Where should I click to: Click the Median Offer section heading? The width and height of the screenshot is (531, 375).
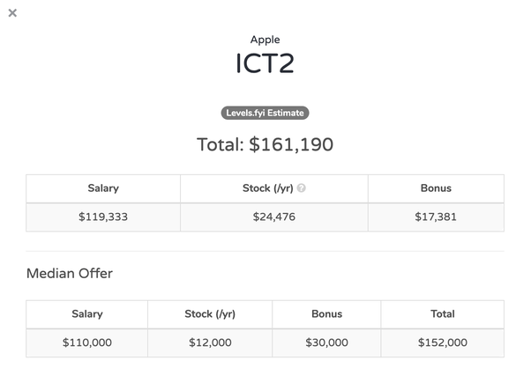point(70,273)
